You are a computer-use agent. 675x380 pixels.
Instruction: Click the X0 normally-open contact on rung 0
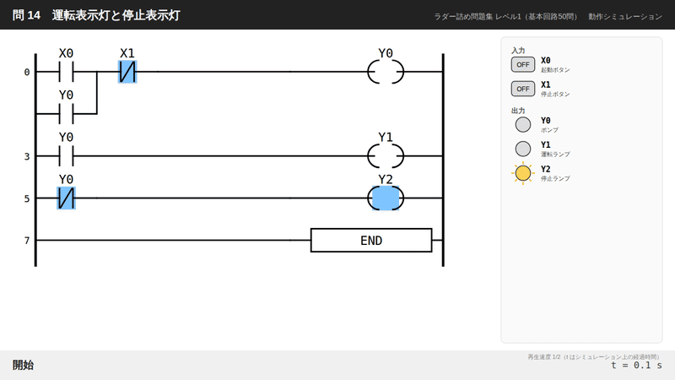click(66, 72)
